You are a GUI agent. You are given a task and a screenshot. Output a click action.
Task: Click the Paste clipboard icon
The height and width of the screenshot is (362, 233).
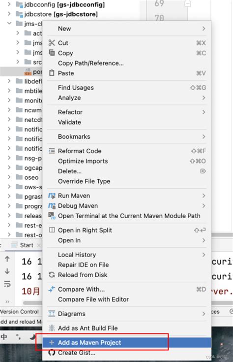tap(52, 73)
